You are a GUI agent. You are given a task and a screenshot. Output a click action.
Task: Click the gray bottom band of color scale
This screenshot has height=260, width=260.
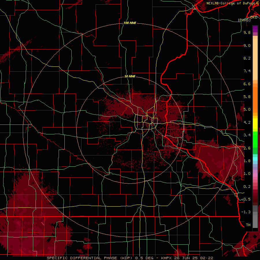[x=255, y=217]
